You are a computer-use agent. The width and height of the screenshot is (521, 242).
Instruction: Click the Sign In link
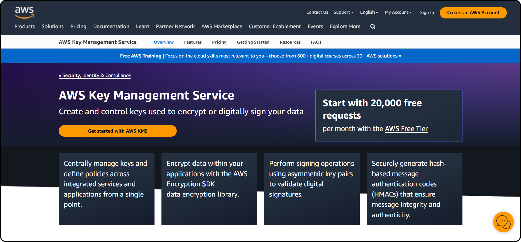pos(427,13)
